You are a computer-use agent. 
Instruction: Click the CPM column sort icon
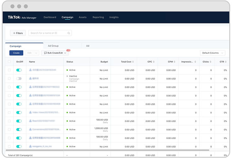[x=175, y=62]
